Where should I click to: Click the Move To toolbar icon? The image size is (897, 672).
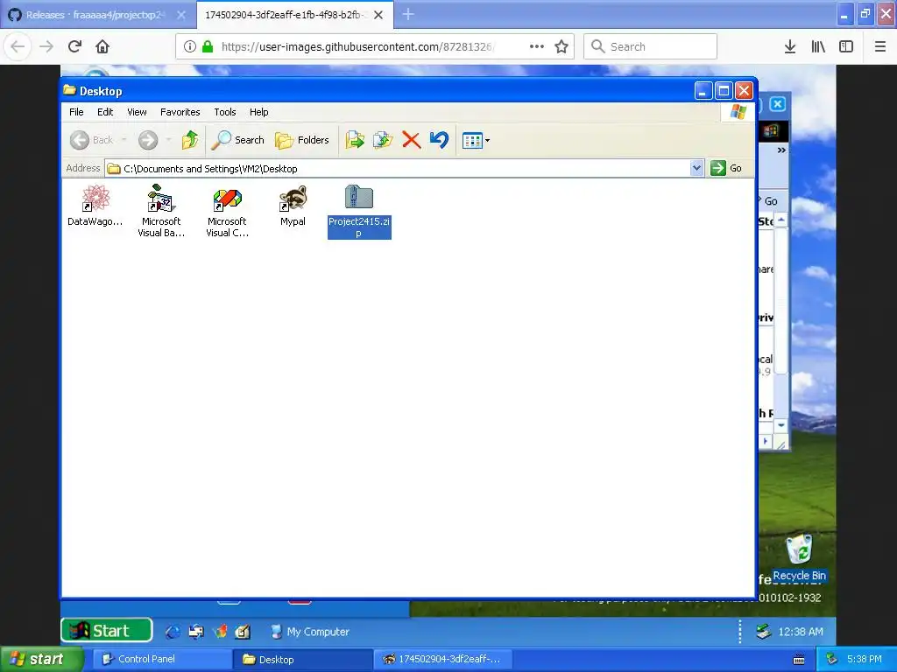pos(355,140)
